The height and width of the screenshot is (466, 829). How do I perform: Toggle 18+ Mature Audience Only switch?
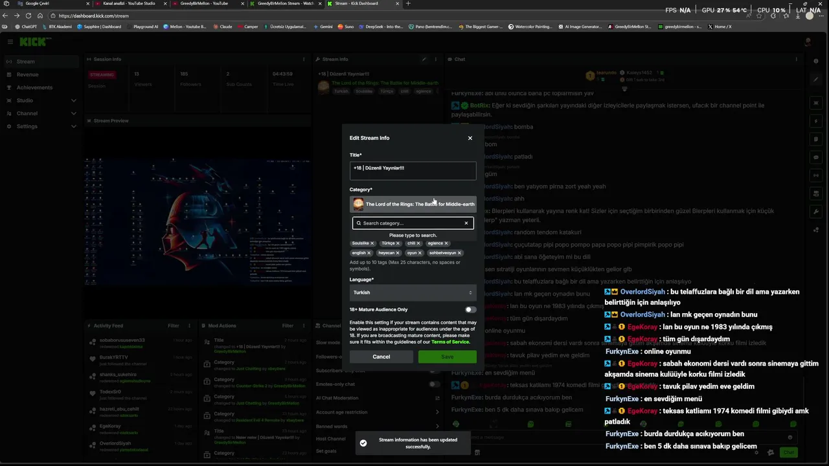tap(471, 309)
